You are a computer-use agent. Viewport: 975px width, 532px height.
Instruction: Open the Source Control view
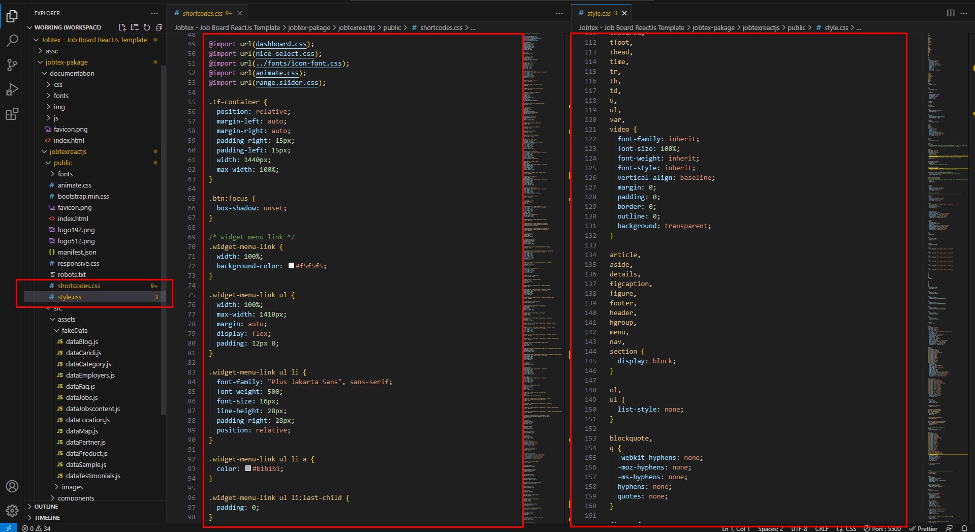[x=12, y=65]
